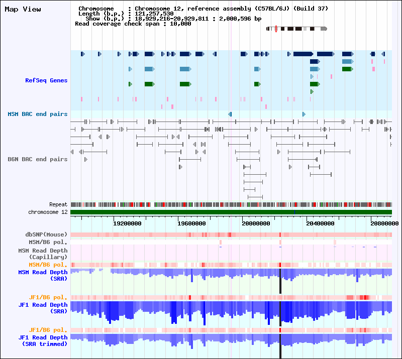
Task: Click the dbSNP(Mouse) track label
Action: click(x=46, y=234)
